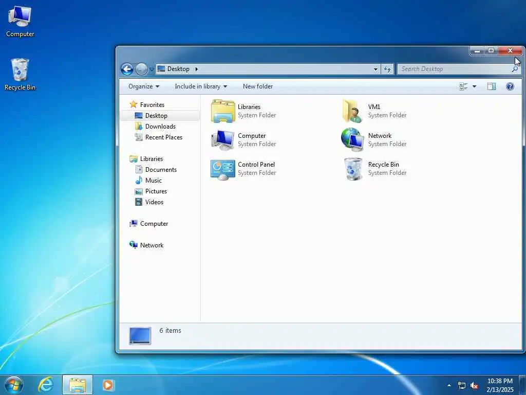This screenshot has width=526, height=395.
Task: Click the Help question mark icon
Action: (510, 86)
